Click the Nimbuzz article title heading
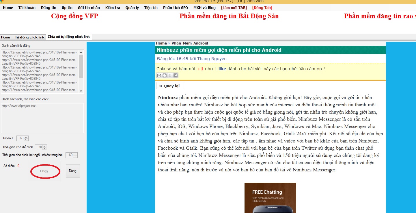Image resolution: width=416 pixels, height=213 pixels. click(219, 50)
